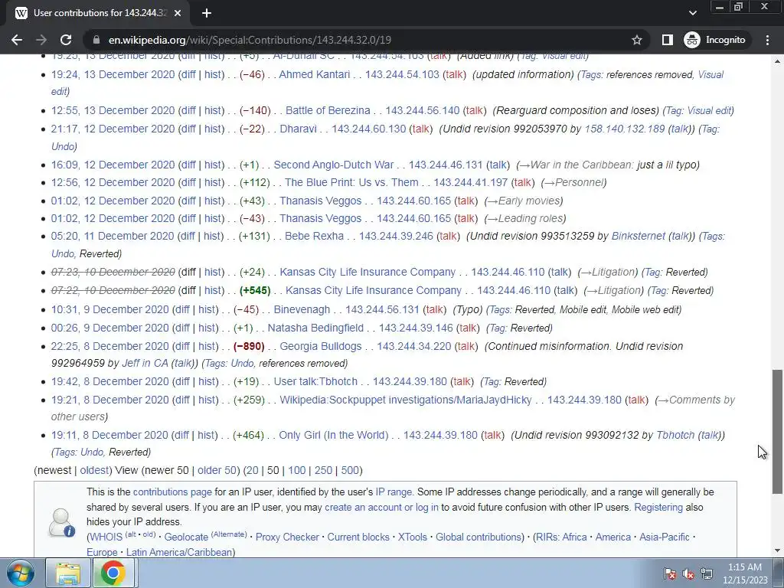Open Only Girl (In the World) link
This screenshot has width=784, height=588.
(x=334, y=435)
